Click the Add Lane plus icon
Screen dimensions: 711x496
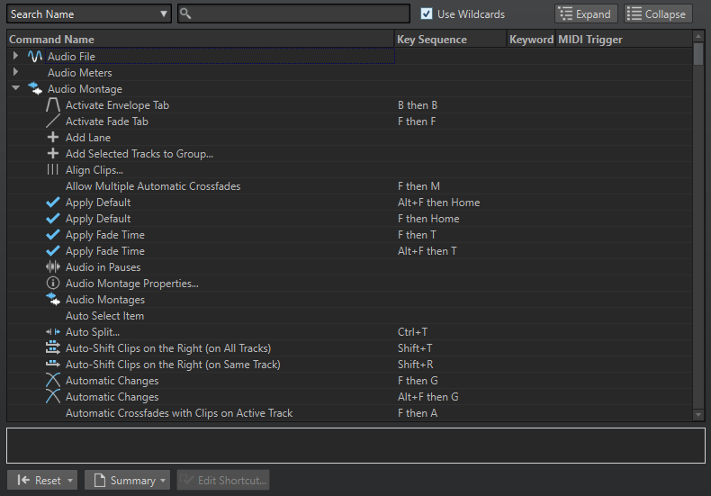click(x=53, y=138)
